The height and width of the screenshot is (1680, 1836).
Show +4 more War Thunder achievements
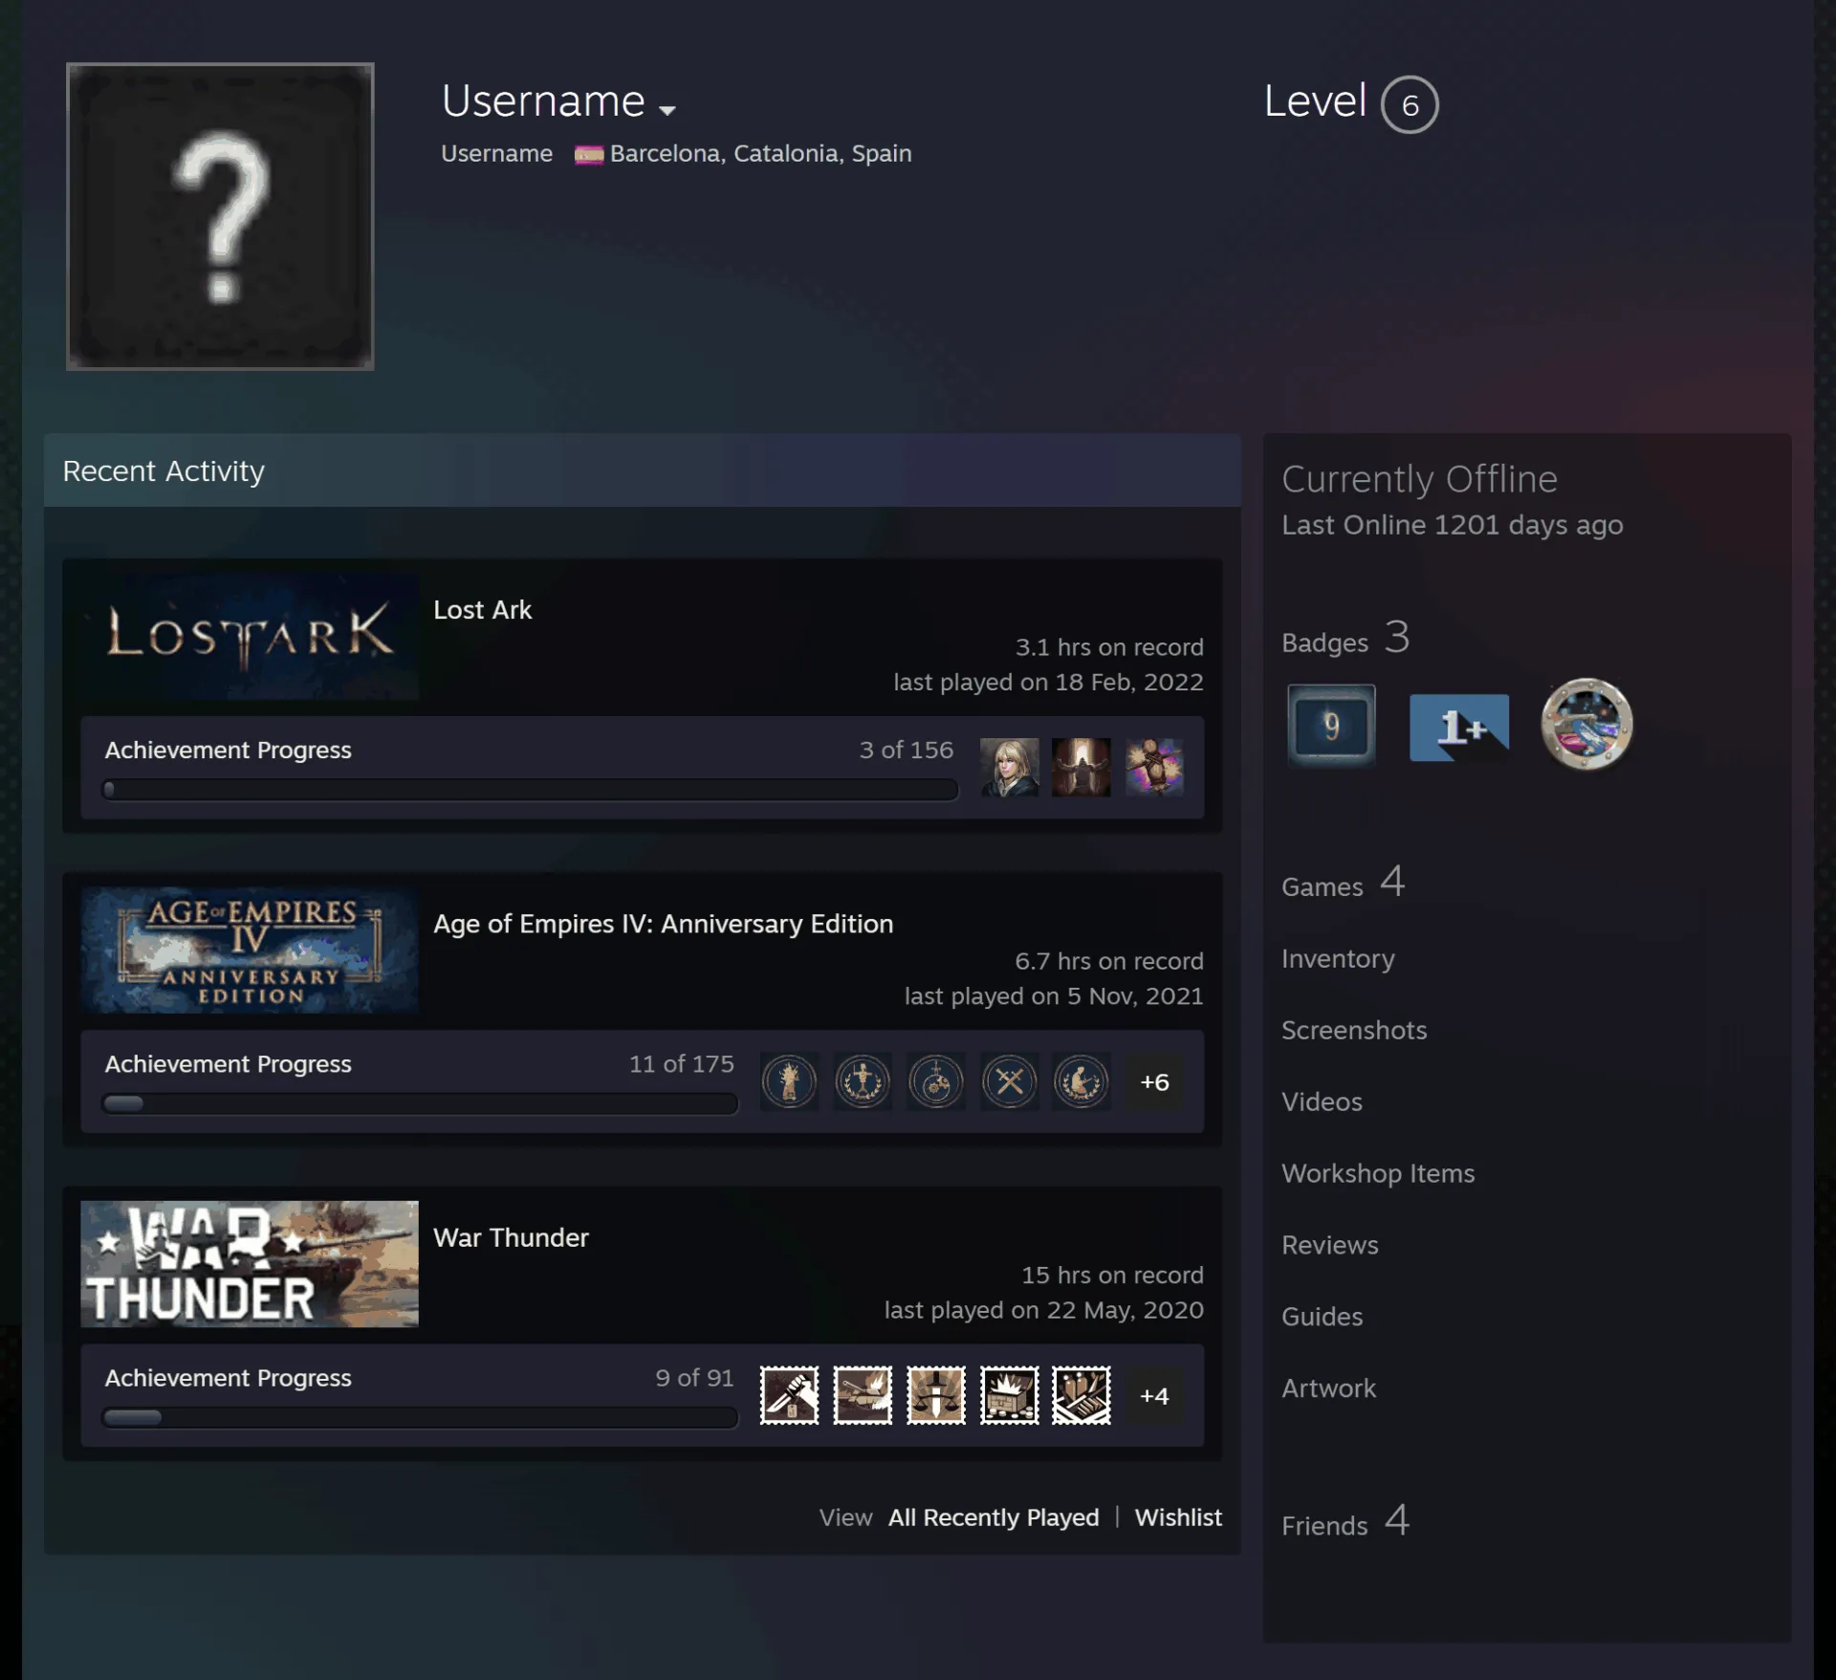[1154, 1395]
